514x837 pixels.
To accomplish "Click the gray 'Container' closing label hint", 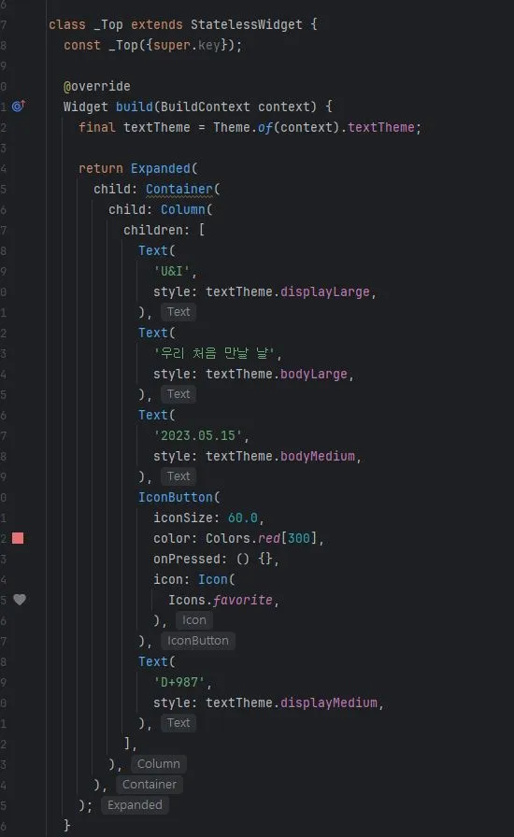I will [x=150, y=784].
